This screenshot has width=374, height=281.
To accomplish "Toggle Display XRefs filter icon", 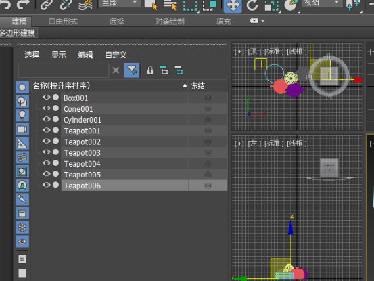I will (x=22, y=186).
